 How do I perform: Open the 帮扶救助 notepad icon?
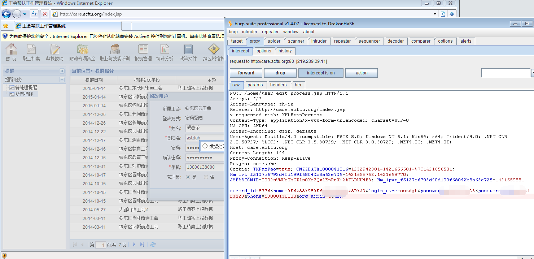click(54, 49)
